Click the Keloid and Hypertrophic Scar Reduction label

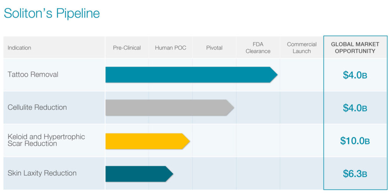[x=46, y=140]
